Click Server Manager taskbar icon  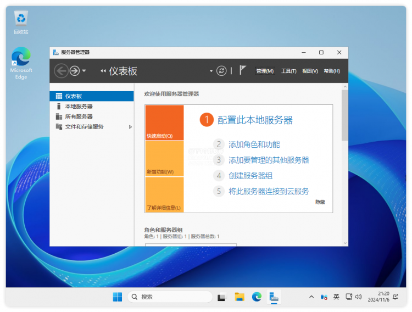tap(274, 297)
